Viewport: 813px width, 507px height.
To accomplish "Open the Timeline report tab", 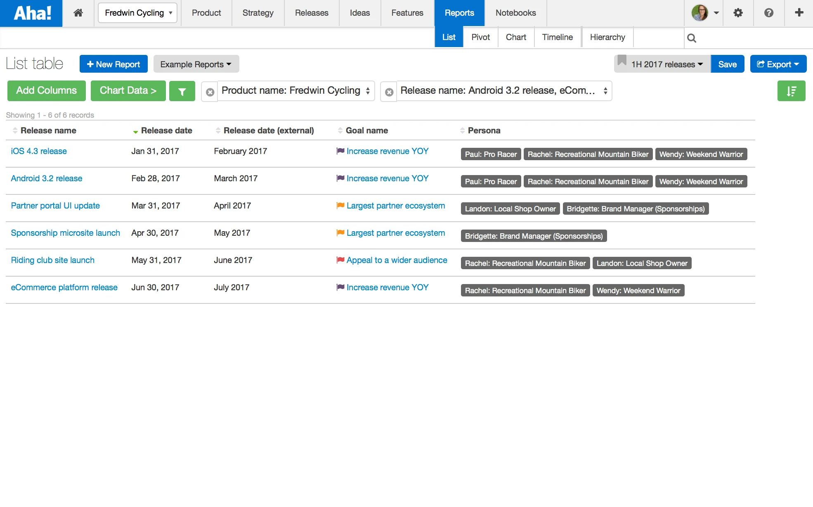I will 557,37.
